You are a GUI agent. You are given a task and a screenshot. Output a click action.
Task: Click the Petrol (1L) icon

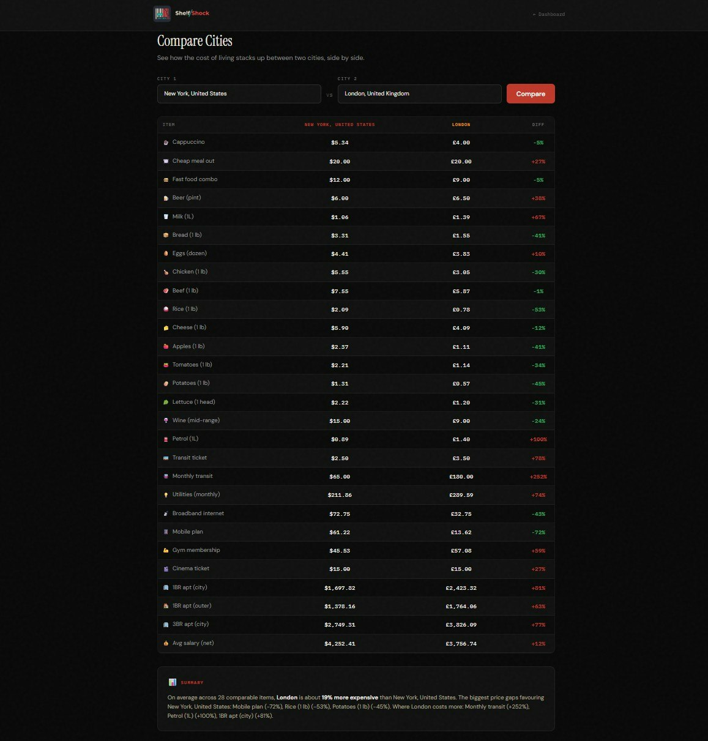pos(166,439)
